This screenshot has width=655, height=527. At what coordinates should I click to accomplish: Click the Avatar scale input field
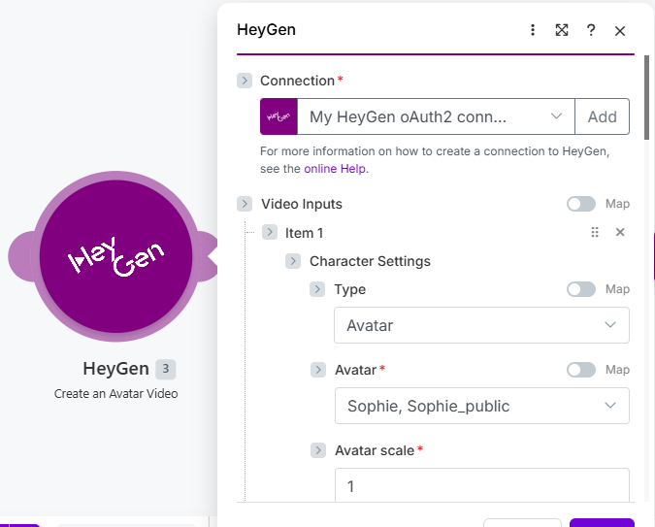(x=482, y=485)
